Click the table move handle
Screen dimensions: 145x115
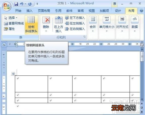[x=13, y=74]
